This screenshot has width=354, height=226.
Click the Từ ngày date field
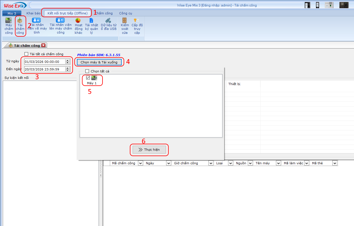[44, 62]
